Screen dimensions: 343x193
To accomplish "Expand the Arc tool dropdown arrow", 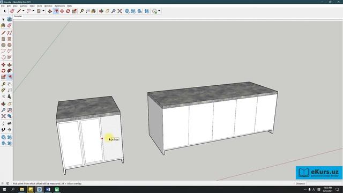I will tap(33, 11).
